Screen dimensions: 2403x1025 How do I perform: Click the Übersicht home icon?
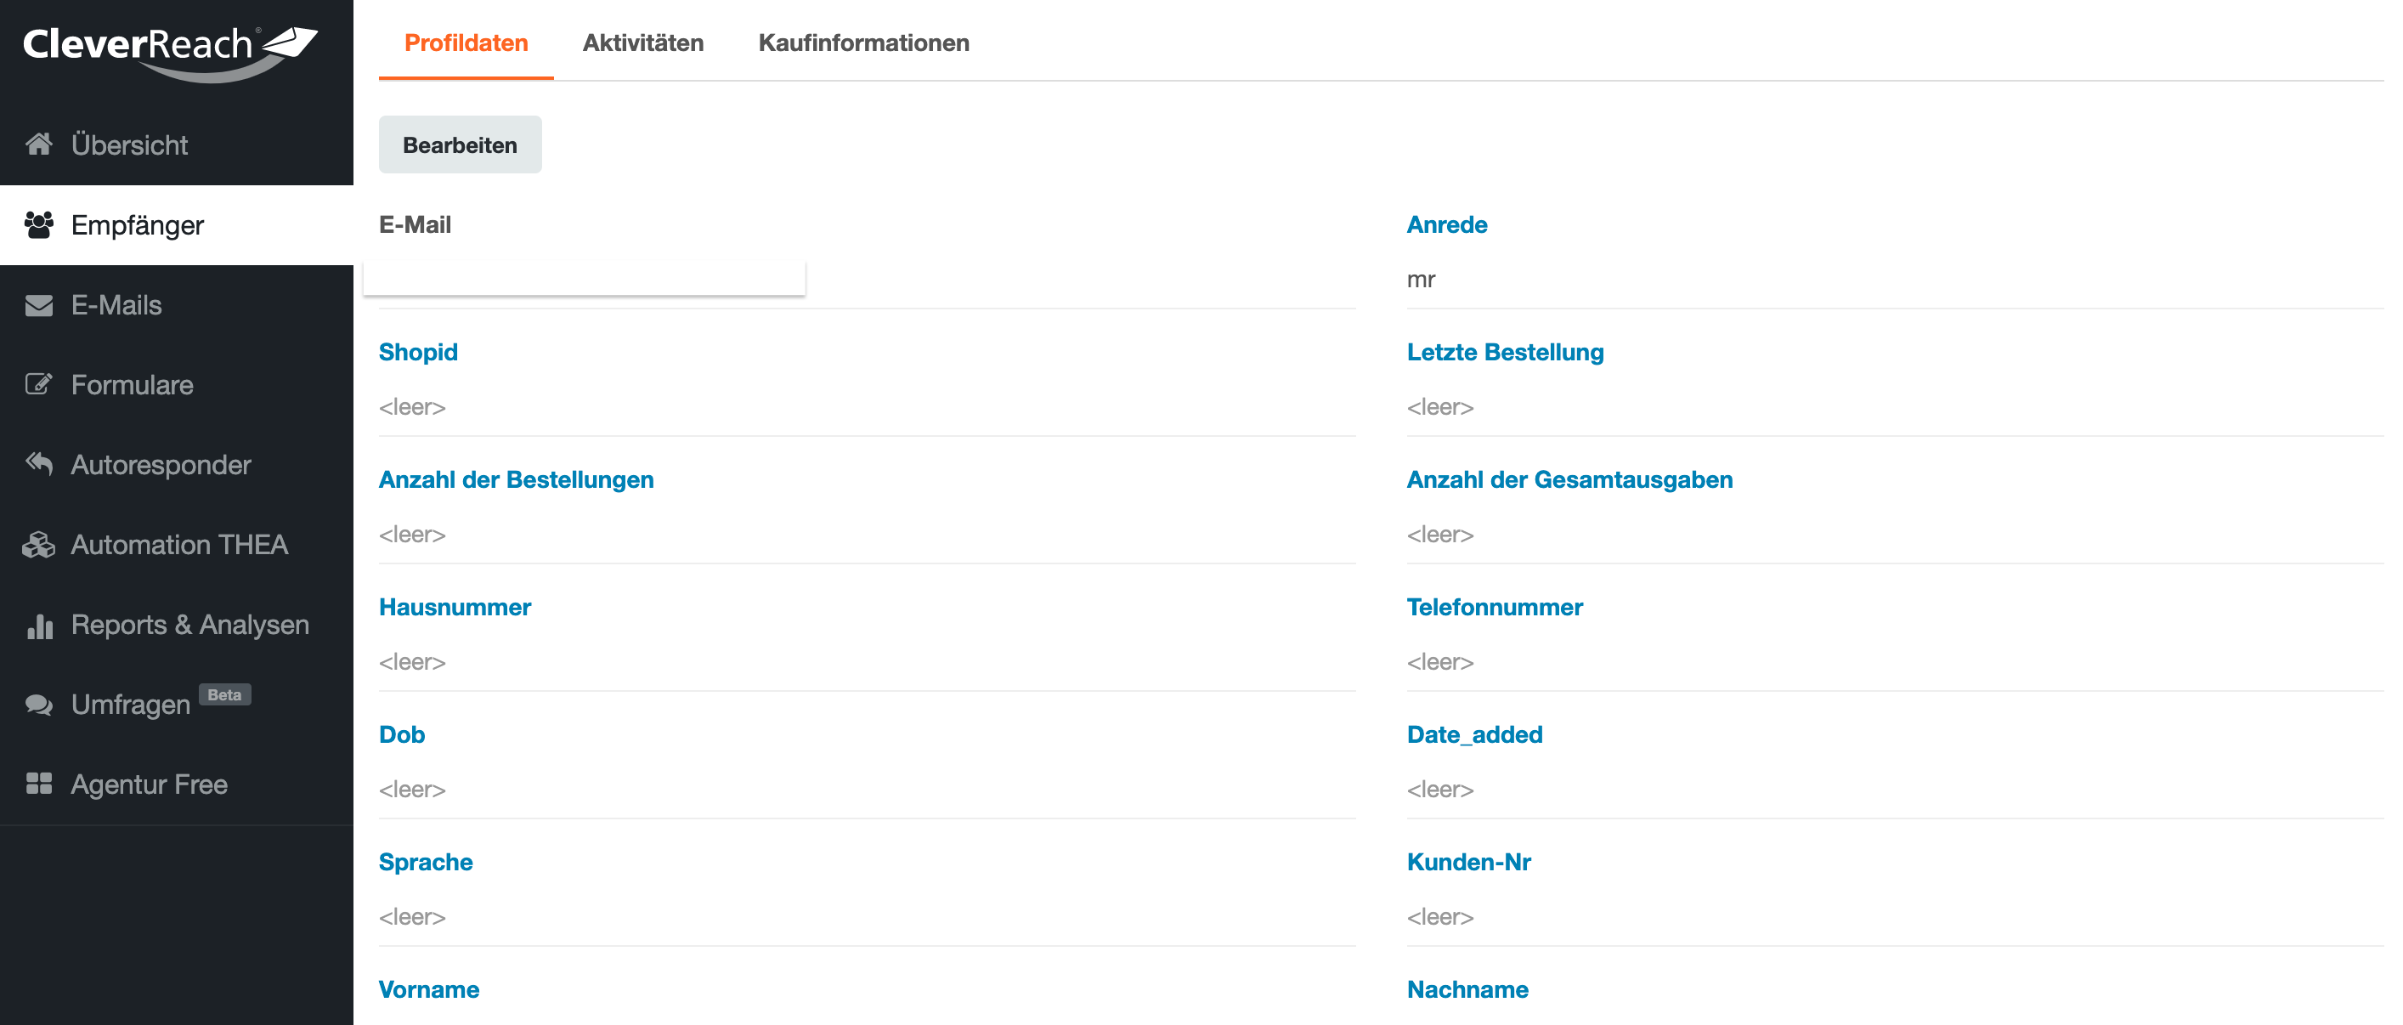pyautogui.click(x=39, y=144)
